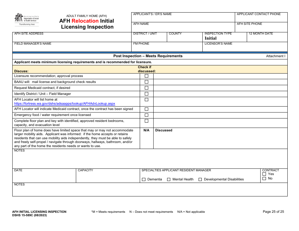Click the AFH SITE PHONE field
Screen dimensions: 299x231
[x=261, y=28]
